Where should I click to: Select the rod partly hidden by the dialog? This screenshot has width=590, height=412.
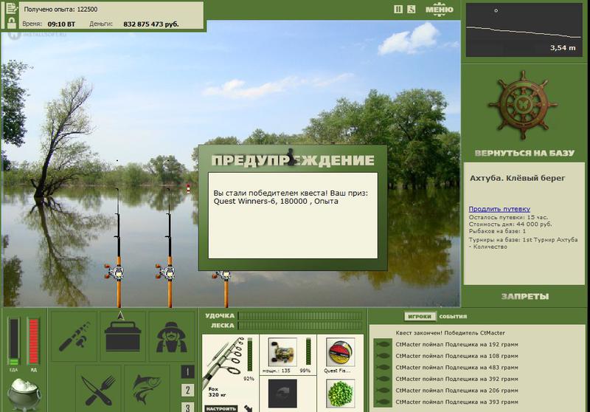pyautogui.click(x=225, y=289)
